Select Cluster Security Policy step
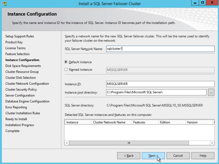Image resolution: width=219 pixels, height=164 pixels. click(21, 89)
